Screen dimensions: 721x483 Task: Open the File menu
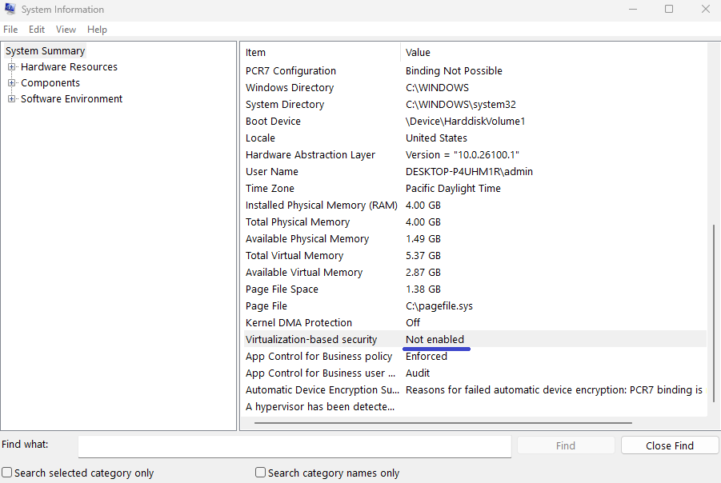(10, 30)
